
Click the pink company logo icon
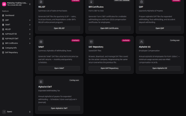(4, 4)
